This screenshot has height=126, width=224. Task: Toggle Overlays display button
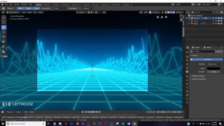pos(150,13)
